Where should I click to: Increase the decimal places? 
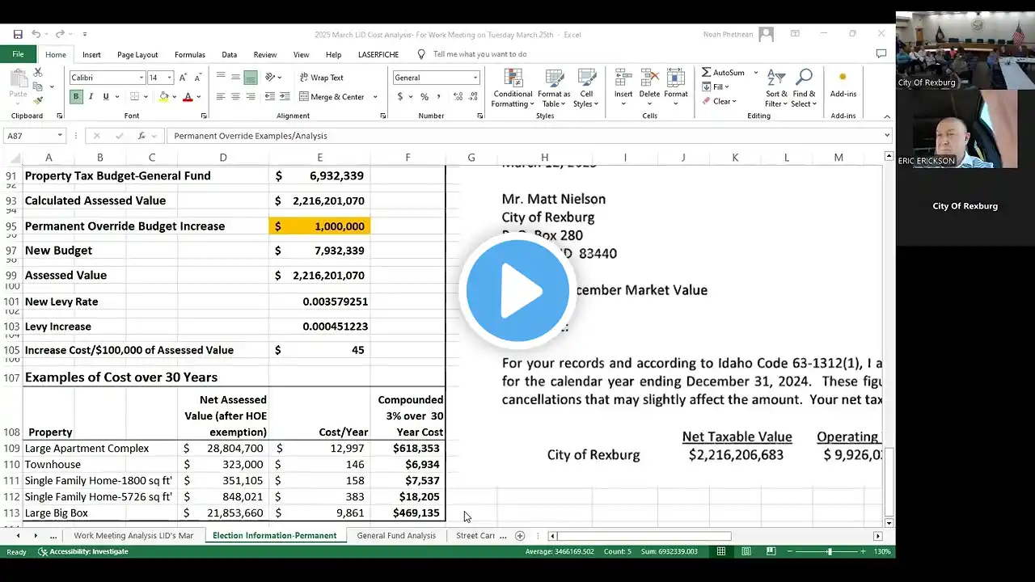pos(458,96)
